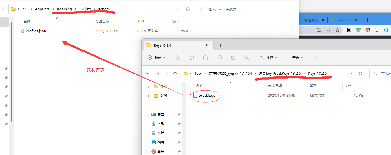The image size is (391, 155).
Task: Bookmark page with the star icon
Action: (x=337, y=30)
